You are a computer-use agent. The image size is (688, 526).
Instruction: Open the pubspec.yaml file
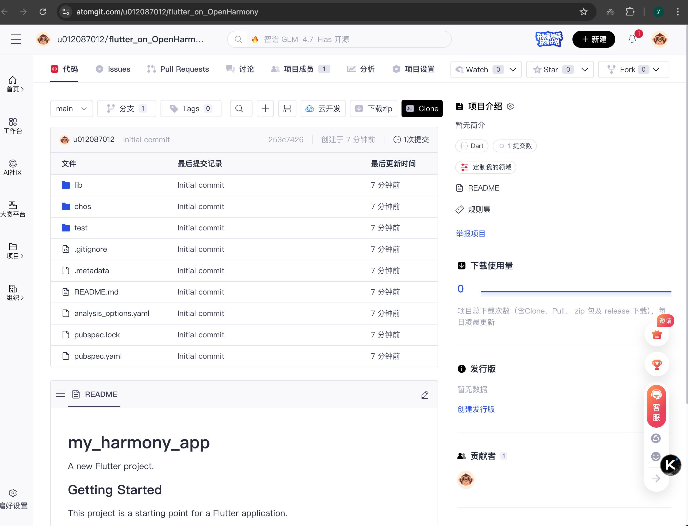[x=98, y=356]
